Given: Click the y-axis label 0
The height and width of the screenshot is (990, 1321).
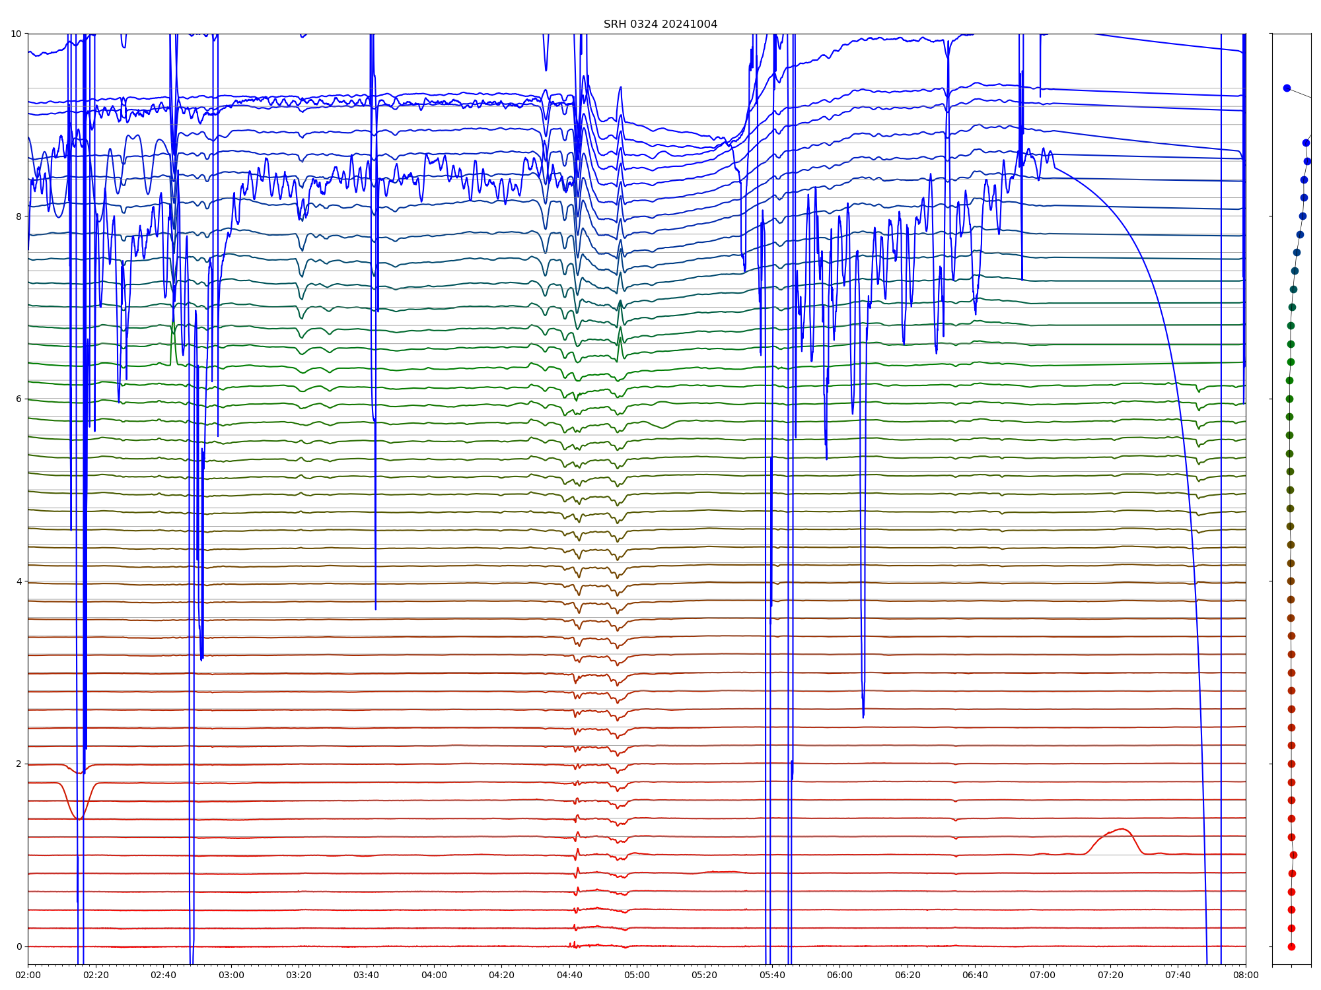Looking at the screenshot, I should pyautogui.click(x=19, y=946).
